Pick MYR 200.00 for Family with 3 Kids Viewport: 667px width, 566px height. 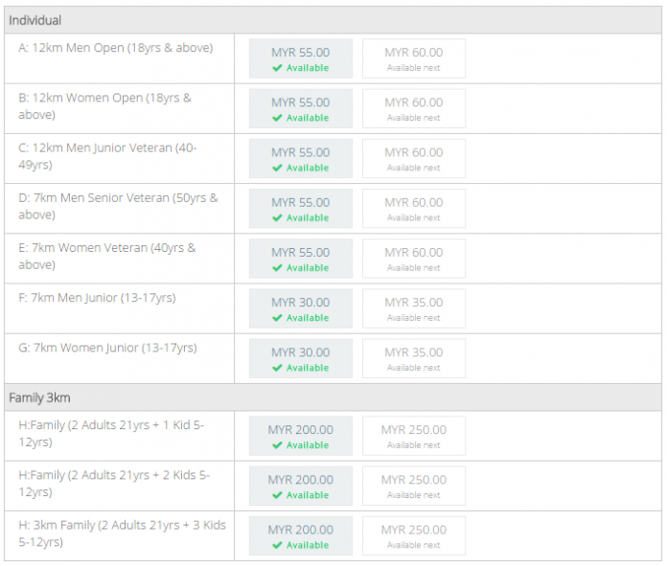(300, 534)
